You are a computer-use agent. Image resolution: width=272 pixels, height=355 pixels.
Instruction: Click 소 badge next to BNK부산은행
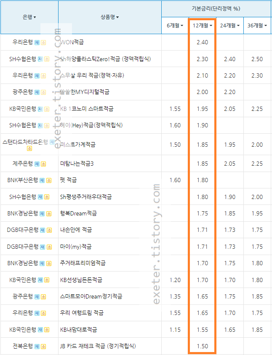48,180
